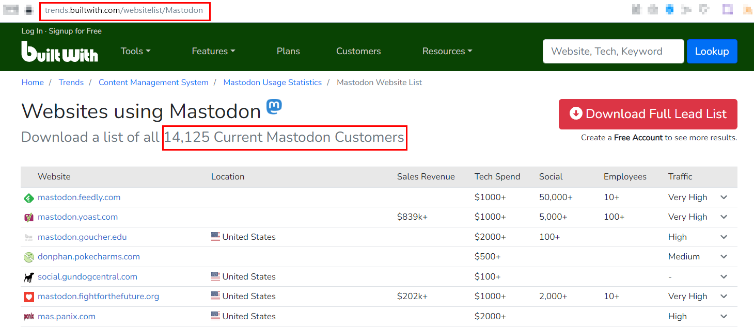754x328 pixels.
Task: Open mastodon.feedly.com link
Action: [x=79, y=198]
